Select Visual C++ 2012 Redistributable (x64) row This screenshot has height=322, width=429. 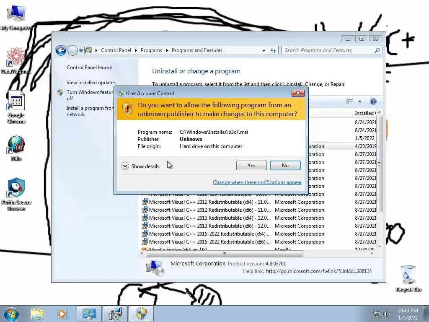tap(258, 202)
